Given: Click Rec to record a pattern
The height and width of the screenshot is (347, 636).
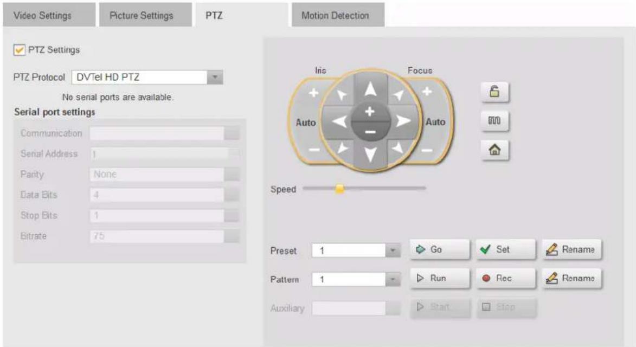Looking at the screenshot, I should click(x=506, y=278).
